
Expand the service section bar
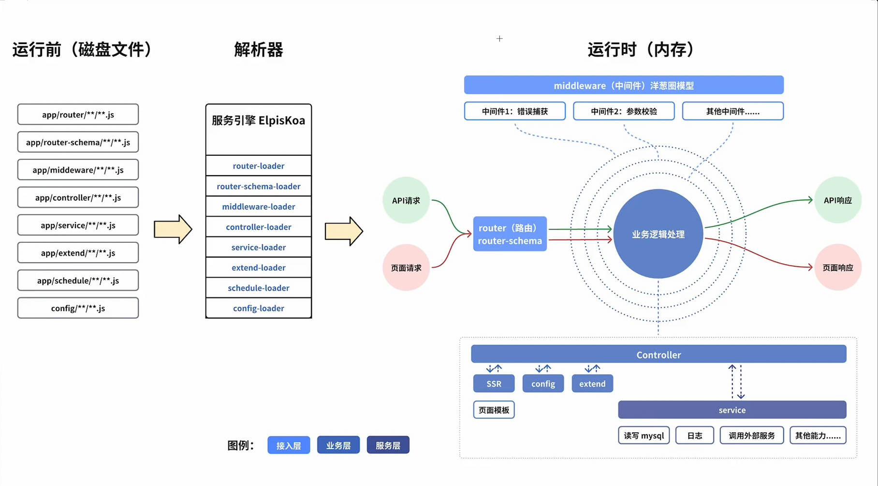pyautogui.click(x=732, y=410)
